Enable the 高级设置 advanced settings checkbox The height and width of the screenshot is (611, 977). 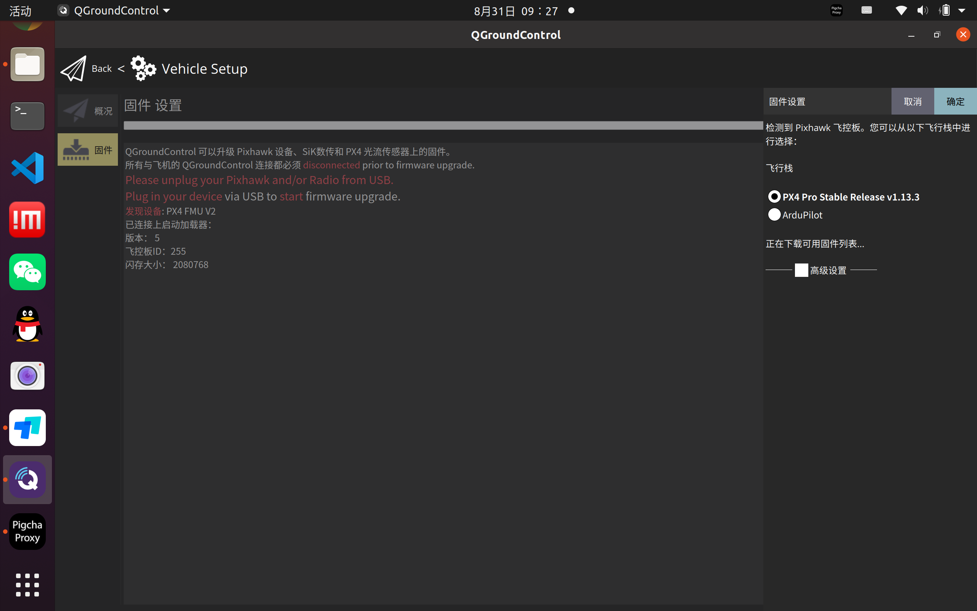click(801, 270)
